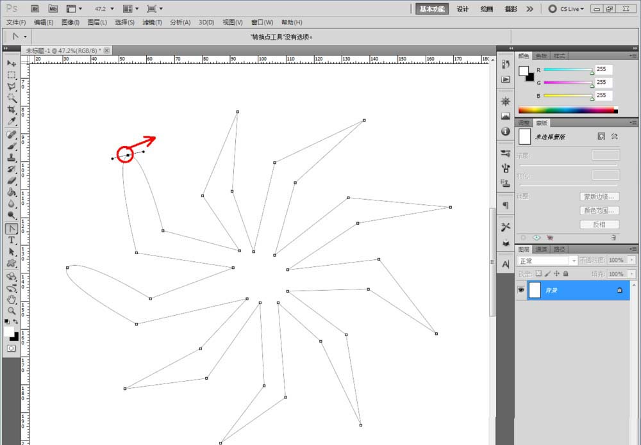Open the 文件(F) menu
Screen dimensions: 641x445
point(16,22)
